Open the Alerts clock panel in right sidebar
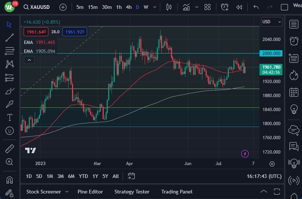Image resolution: width=302 pixels, height=199 pixels. click(294, 41)
